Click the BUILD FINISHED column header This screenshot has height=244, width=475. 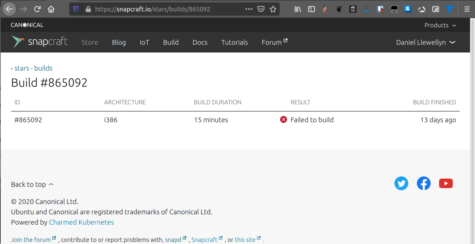click(435, 103)
